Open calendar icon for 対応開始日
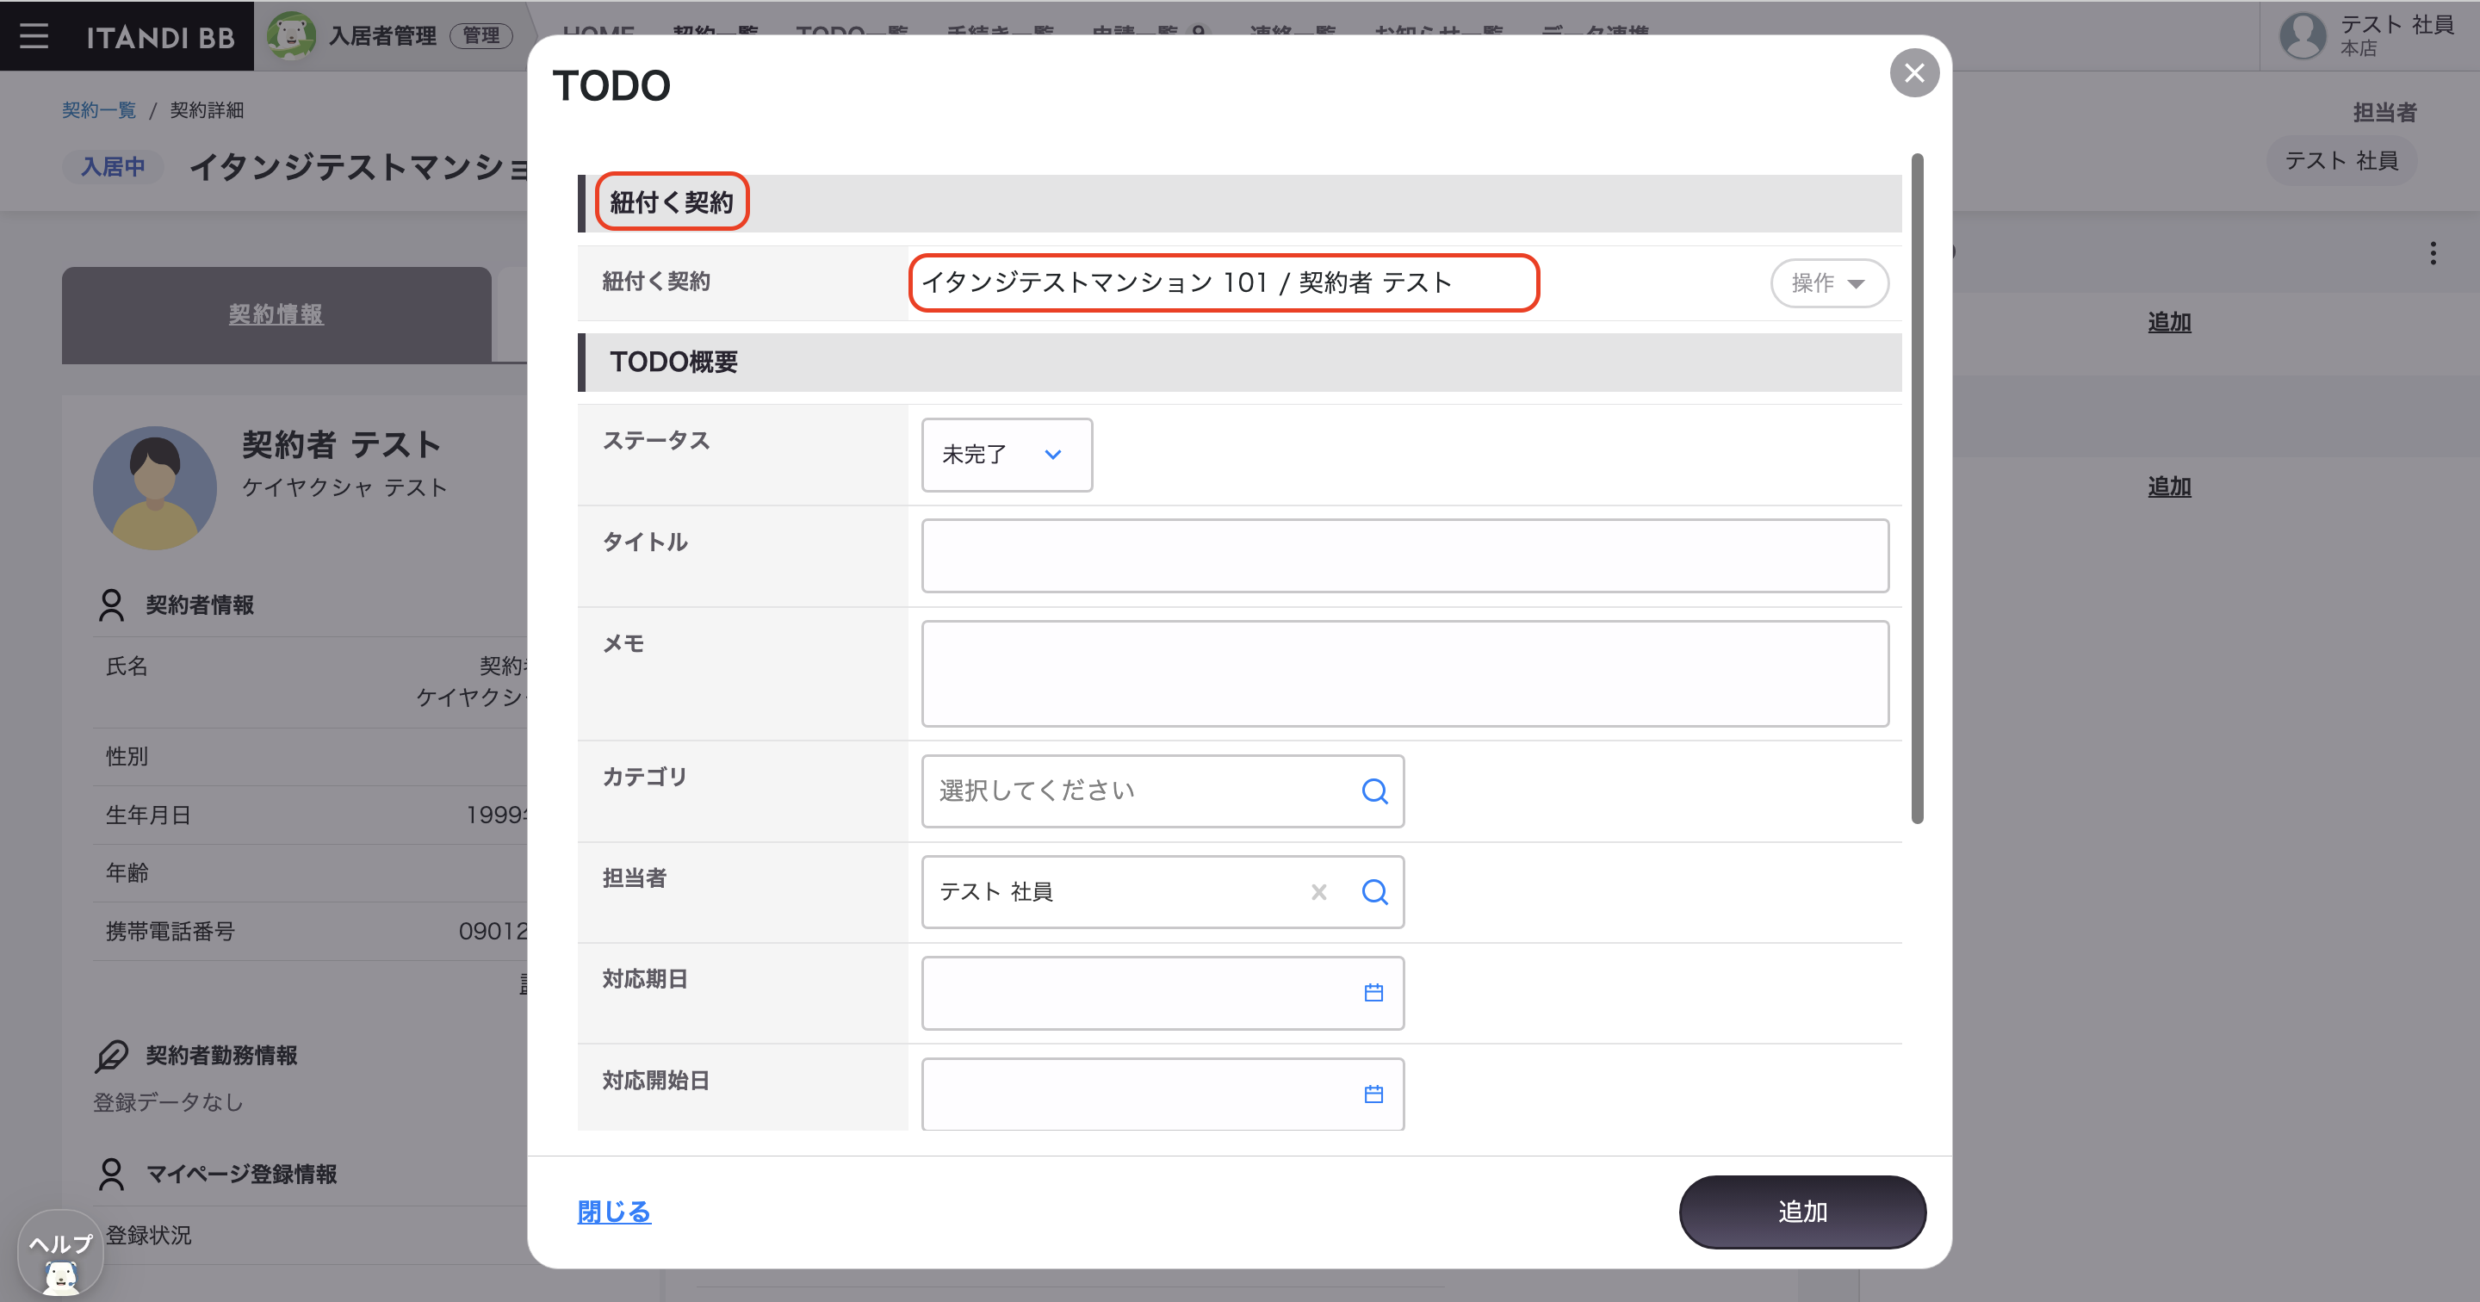This screenshot has height=1302, width=2480. pos(1373,1094)
